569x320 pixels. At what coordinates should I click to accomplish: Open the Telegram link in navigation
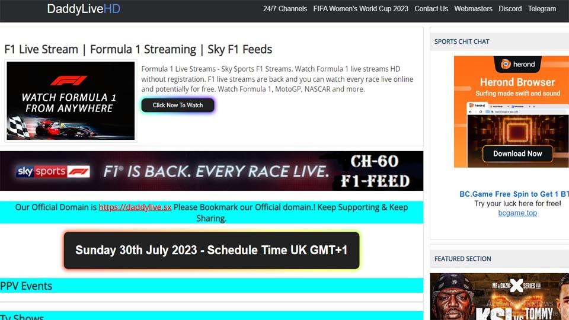pyautogui.click(x=541, y=9)
